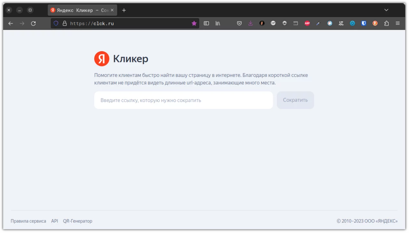The image size is (409, 233).
Task: Open the Adblock Plus extension icon
Action: pos(307,23)
